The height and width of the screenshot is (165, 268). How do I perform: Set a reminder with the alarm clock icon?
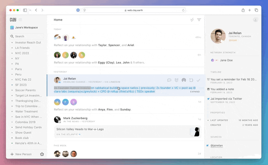pyautogui.click(x=177, y=80)
